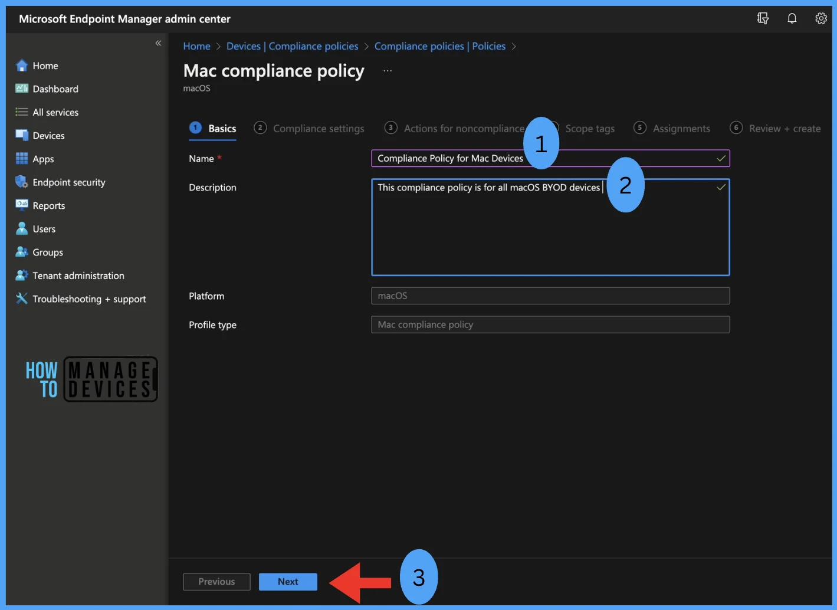Click the Microsoft Endpoint Manager admin center title
This screenshot has width=837, height=610.
coord(124,19)
